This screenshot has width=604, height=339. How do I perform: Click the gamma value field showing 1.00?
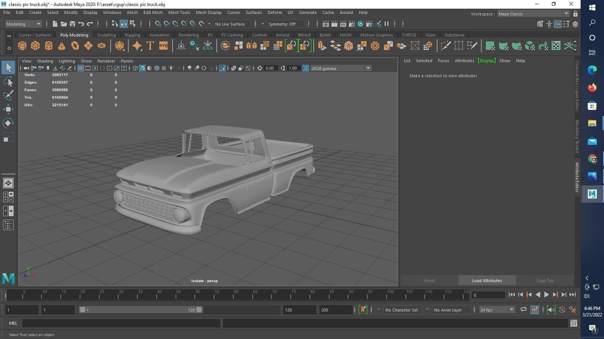click(293, 68)
